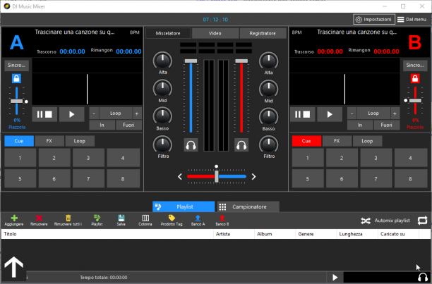Viewport: 432px width, 284px height.
Task: Open the Dal menu hamburger menu
Action: (x=412, y=20)
